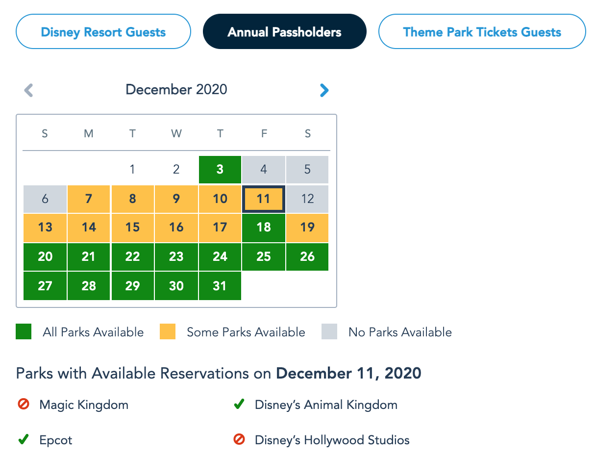
Task: Select December 19 date cell
Action: (x=307, y=228)
